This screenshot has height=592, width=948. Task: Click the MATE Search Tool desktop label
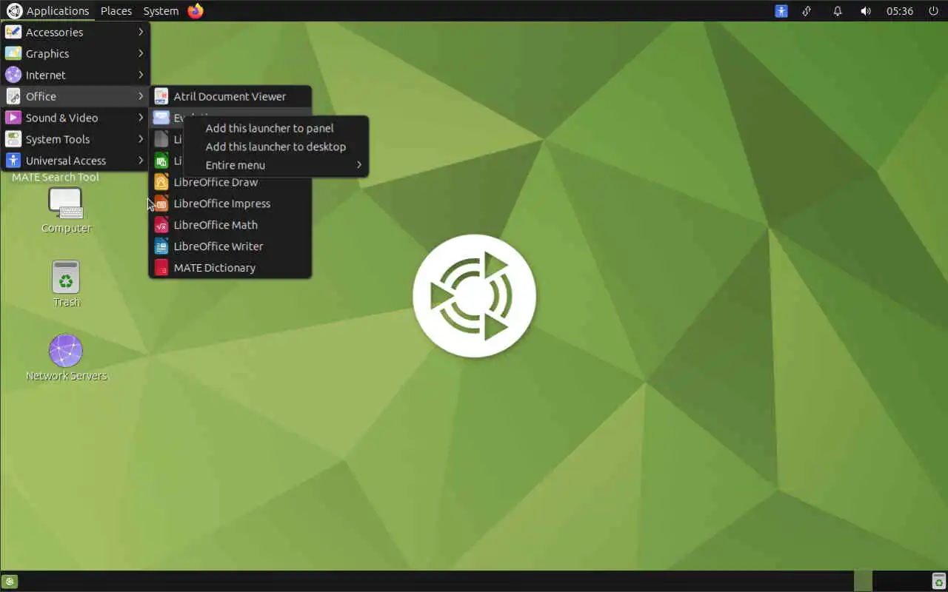click(x=56, y=178)
